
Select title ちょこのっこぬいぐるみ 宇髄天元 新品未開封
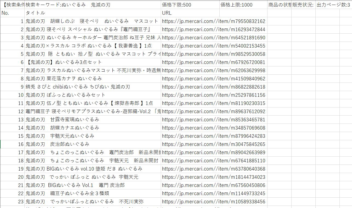coord(93,160)
